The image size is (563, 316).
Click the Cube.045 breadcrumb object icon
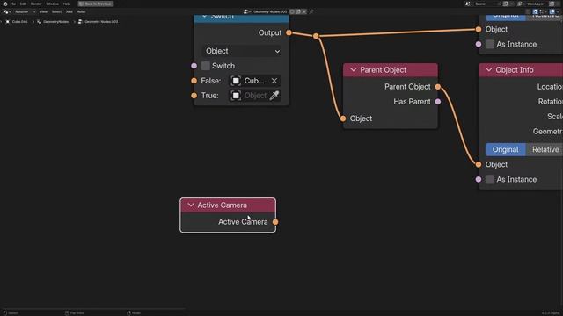click(8, 22)
